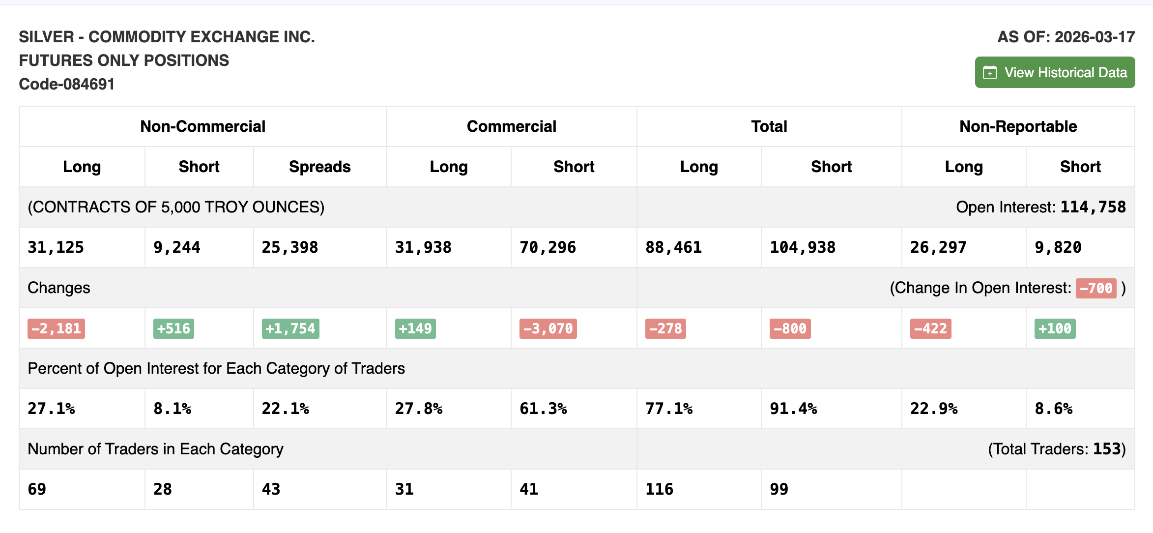Click the AS OF: 2026-03-17 date label

coord(1066,36)
